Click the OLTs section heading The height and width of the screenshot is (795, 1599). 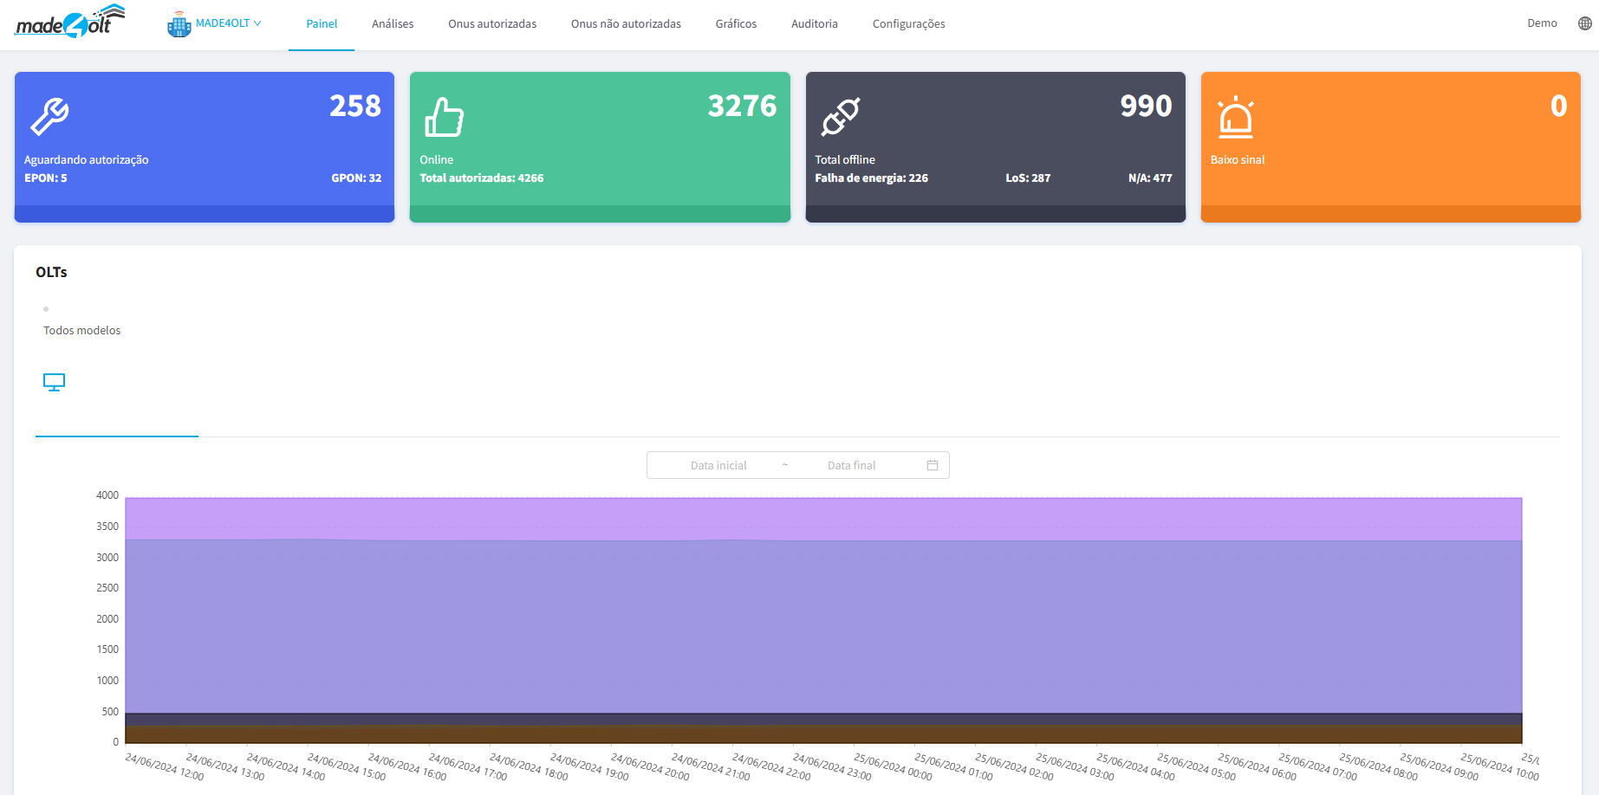pos(51,272)
